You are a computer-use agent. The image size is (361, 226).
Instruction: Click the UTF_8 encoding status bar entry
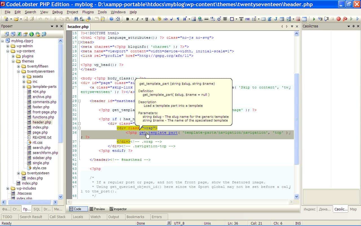(x=179, y=223)
